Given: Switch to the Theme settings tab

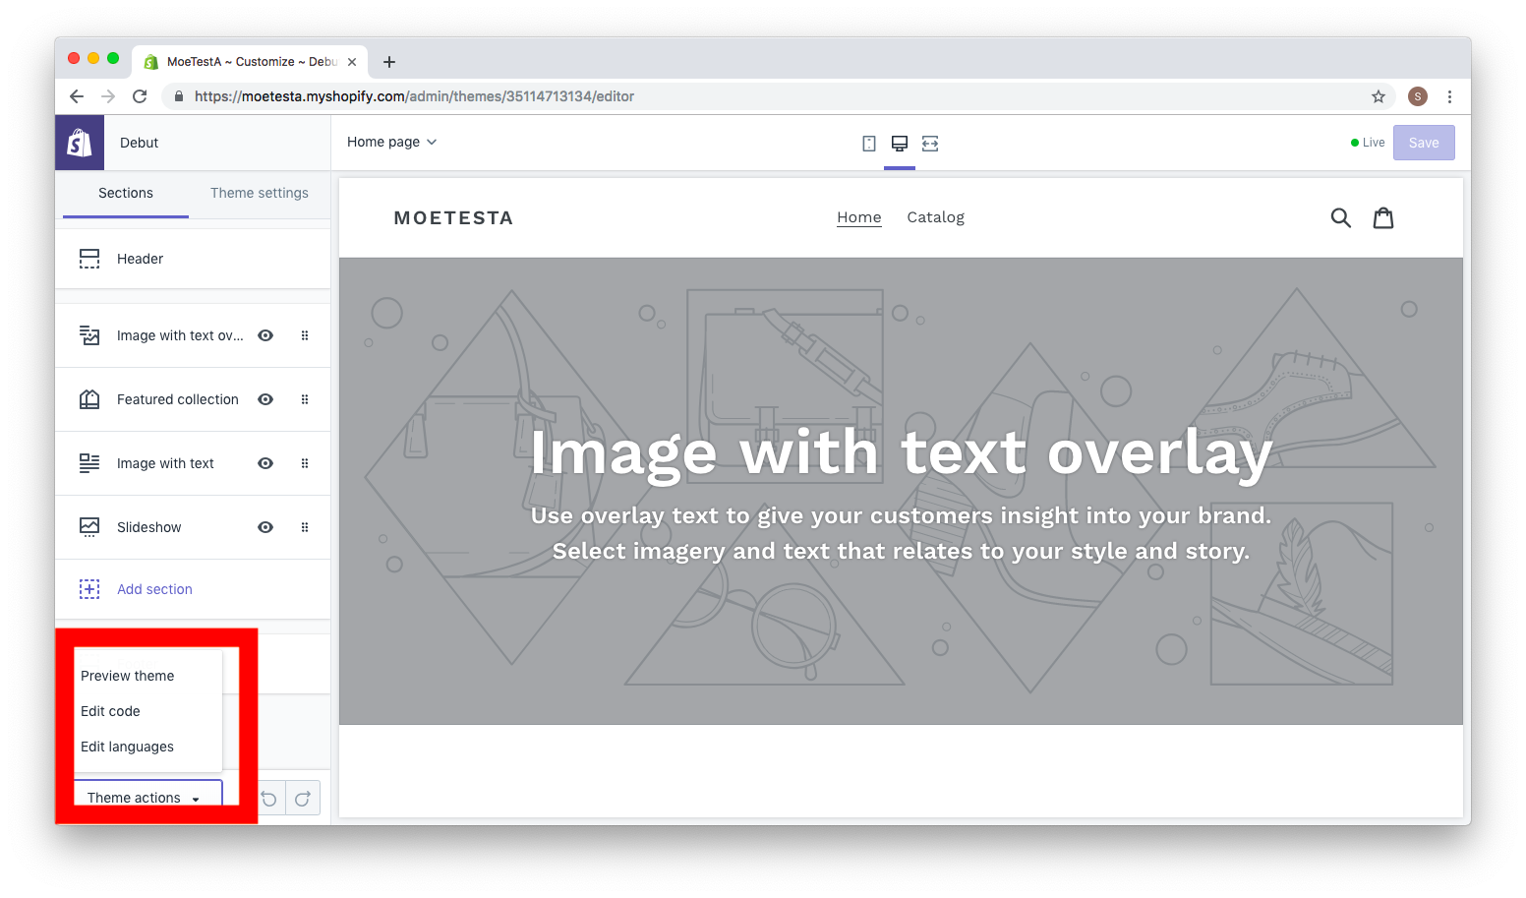Looking at the screenshot, I should click(x=260, y=194).
